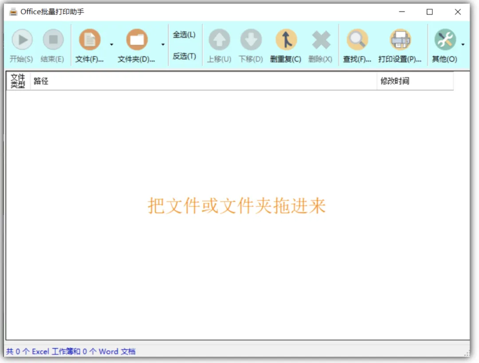Click the 其他(O) tools icon
The width and height of the screenshot is (479, 363).
tap(445, 40)
